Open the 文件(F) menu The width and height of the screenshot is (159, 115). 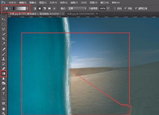pyautogui.click(x=12, y=3)
